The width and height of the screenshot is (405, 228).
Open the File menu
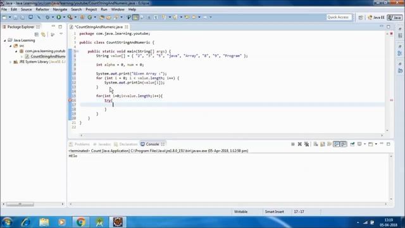click(x=4, y=9)
